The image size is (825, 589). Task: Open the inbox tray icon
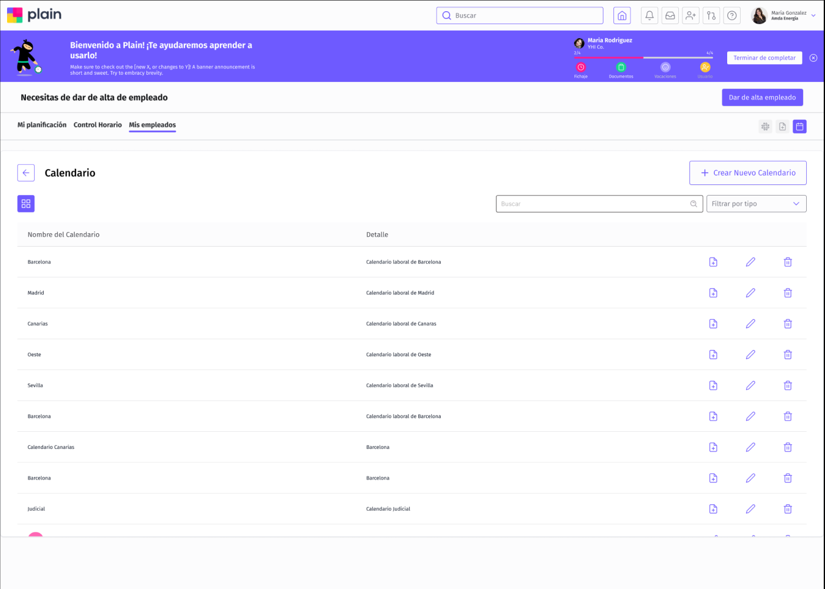[670, 16]
